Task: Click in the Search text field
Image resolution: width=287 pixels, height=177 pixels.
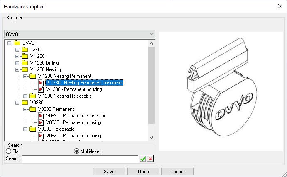Action: [80, 159]
